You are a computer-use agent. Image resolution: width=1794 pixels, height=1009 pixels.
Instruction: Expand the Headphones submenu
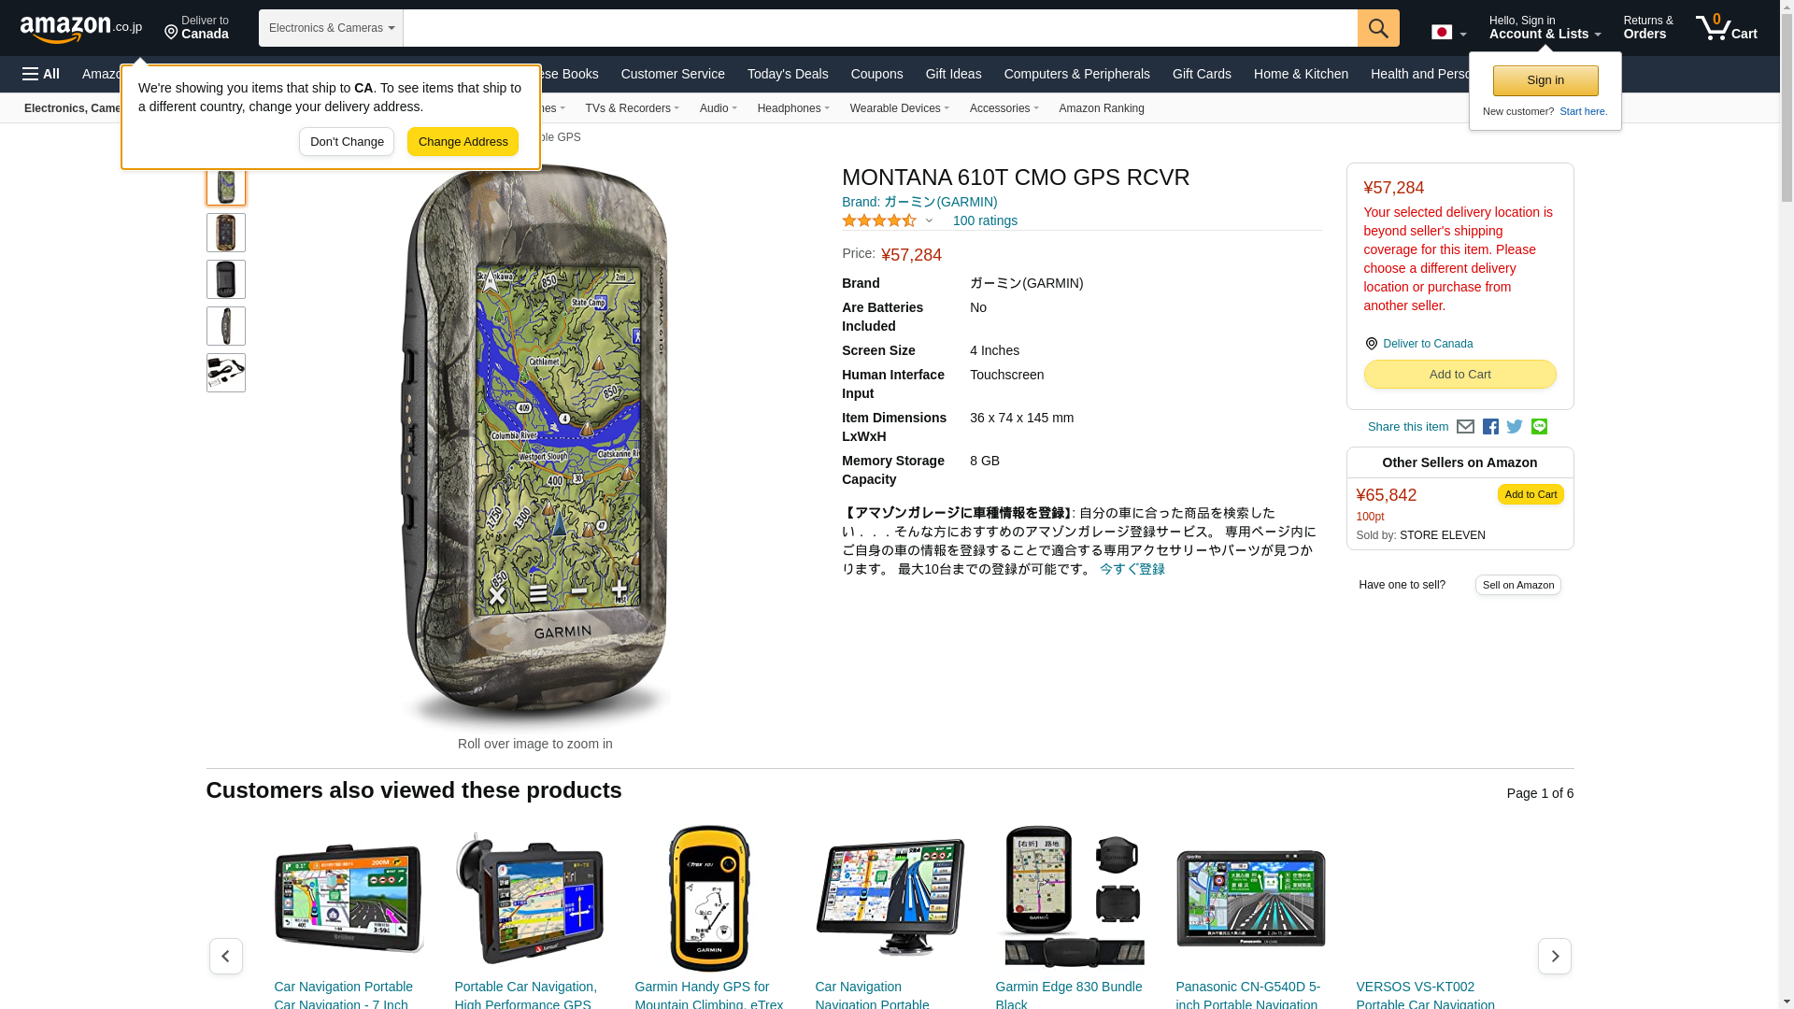click(x=793, y=108)
